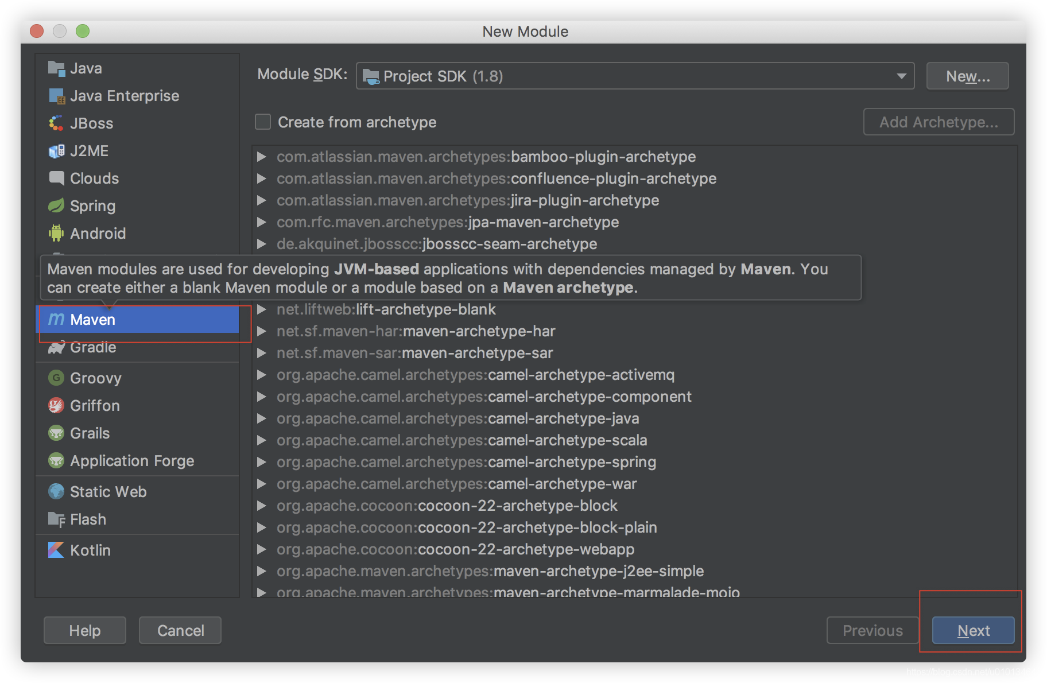Pick the J2ME icon
This screenshot has height=683, width=1047.
pyautogui.click(x=56, y=151)
